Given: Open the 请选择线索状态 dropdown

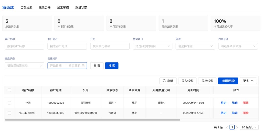Looking at the screenshot, I should (x=24, y=66).
